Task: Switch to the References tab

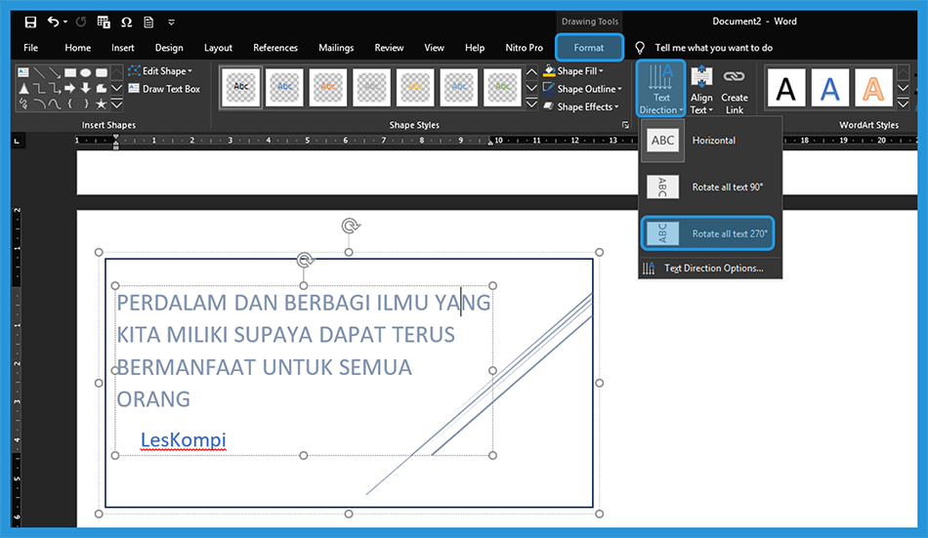Action: [275, 48]
